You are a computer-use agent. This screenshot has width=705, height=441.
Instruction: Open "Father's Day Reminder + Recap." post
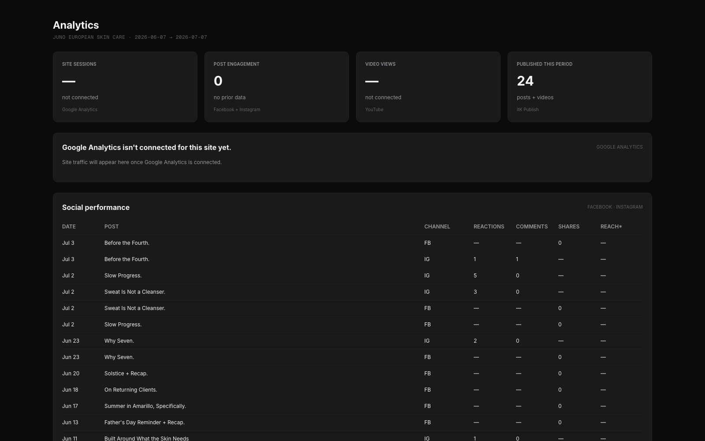click(145, 422)
